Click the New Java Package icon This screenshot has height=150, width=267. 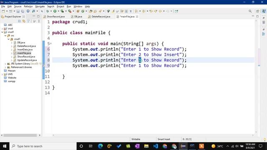point(78,11)
